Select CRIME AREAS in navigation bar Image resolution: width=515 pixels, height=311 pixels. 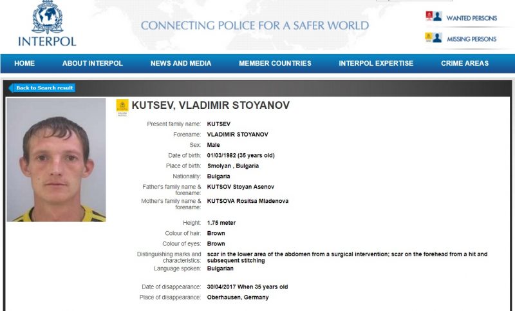point(465,63)
